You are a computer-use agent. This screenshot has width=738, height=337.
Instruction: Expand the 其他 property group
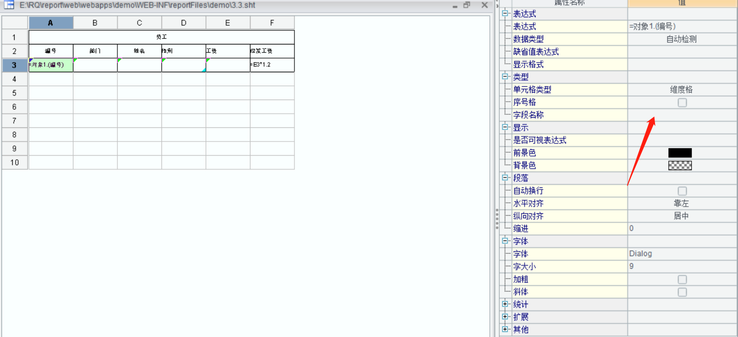point(505,329)
